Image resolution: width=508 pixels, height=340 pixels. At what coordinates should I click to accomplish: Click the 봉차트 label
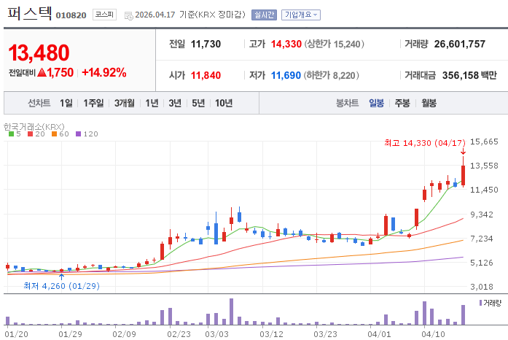point(348,103)
